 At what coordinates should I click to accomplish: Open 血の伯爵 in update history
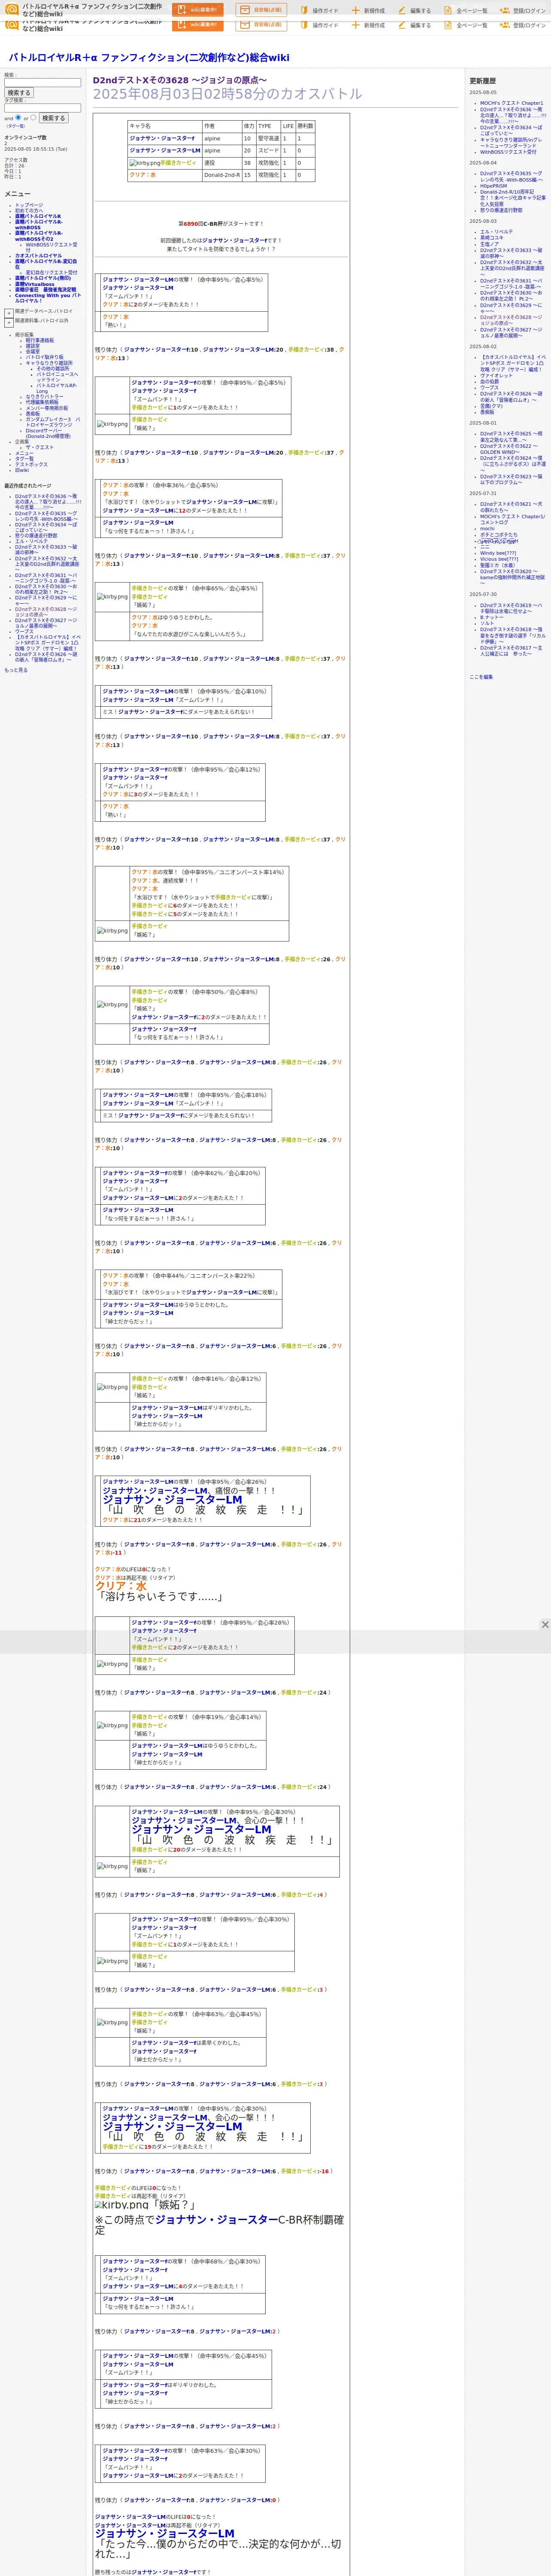489,382
